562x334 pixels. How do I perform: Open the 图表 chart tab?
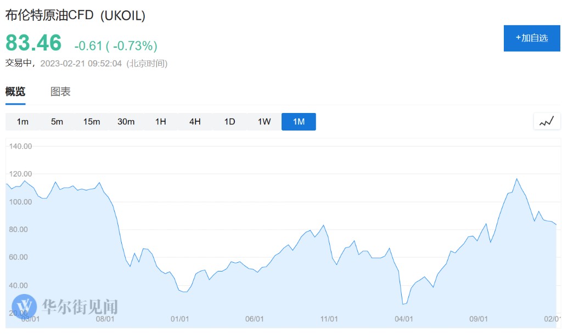pos(60,92)
